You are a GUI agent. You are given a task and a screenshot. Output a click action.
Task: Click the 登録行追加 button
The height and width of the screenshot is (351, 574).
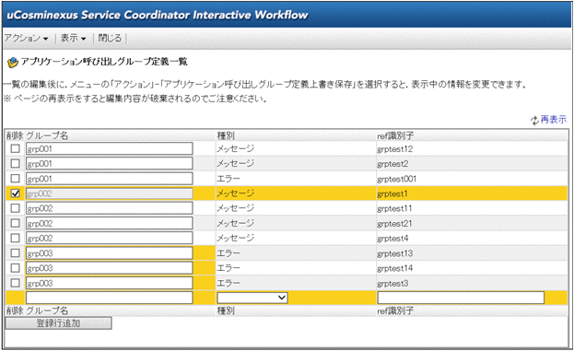tap(58, 323)
